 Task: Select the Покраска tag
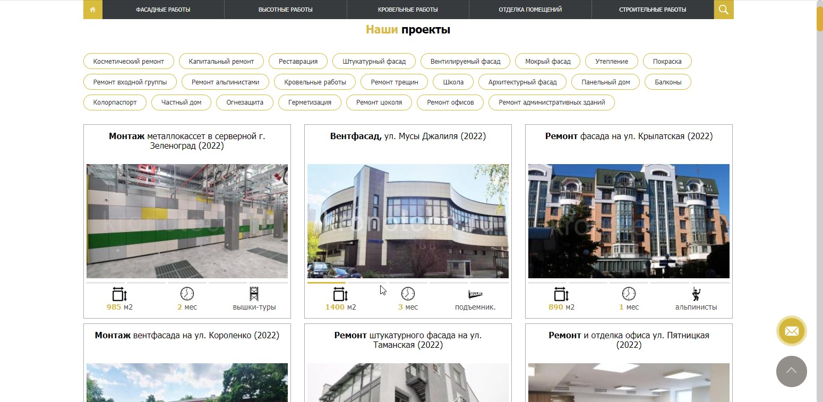(x=667, y=62)
